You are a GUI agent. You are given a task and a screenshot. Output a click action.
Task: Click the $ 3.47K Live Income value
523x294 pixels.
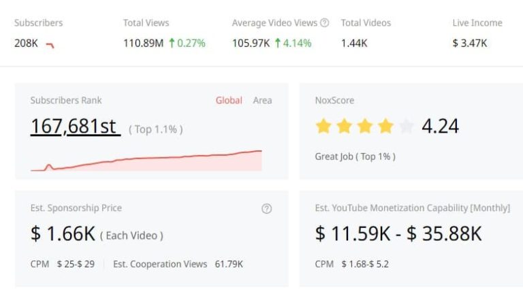coord(469,44)
